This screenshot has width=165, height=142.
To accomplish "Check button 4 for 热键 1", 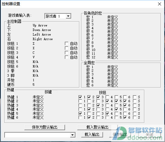I will (107, 97).
